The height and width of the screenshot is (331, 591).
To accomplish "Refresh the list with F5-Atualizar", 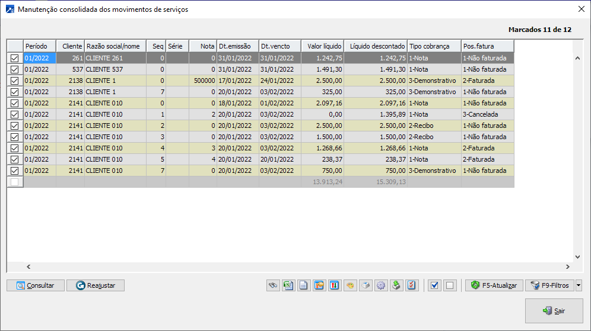I will [494, 285].
